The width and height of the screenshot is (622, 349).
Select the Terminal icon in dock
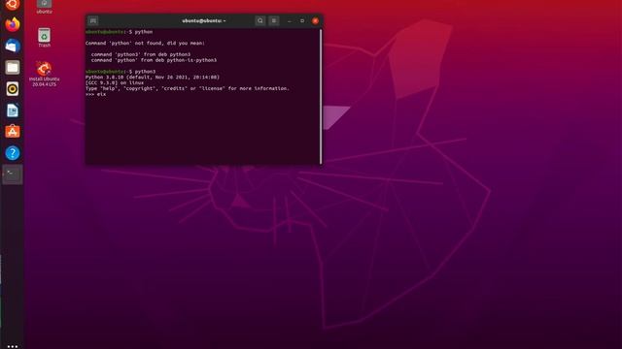(13, 174)
